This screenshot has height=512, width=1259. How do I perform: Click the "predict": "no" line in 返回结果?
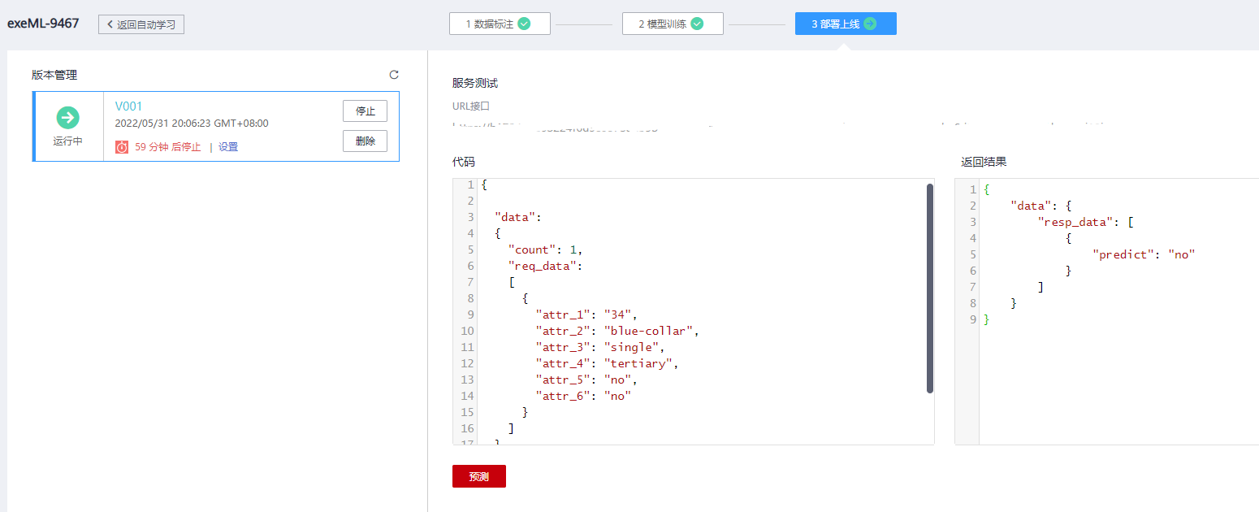(1144, 254)
